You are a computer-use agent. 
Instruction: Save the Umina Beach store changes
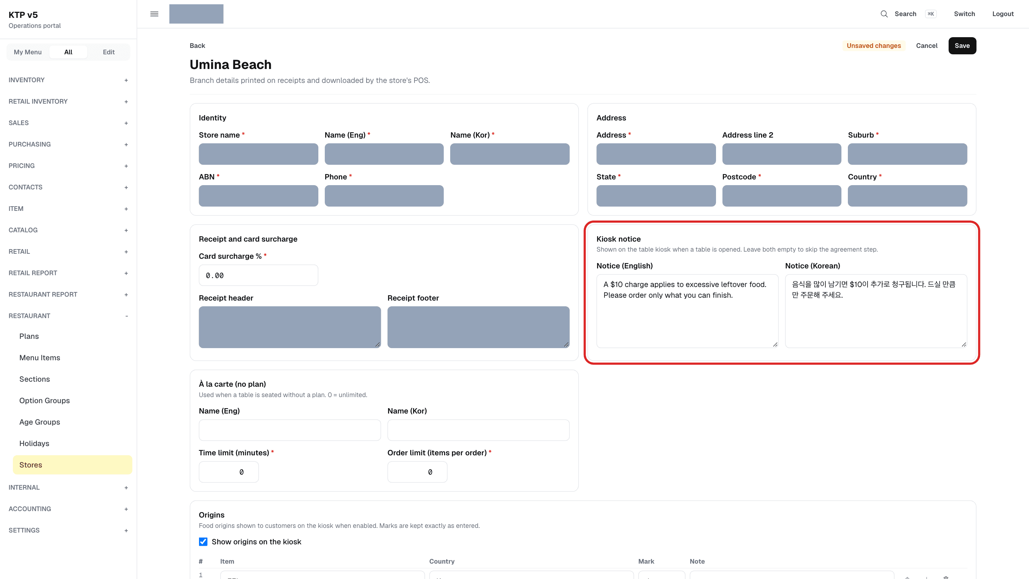coord(962,45)
